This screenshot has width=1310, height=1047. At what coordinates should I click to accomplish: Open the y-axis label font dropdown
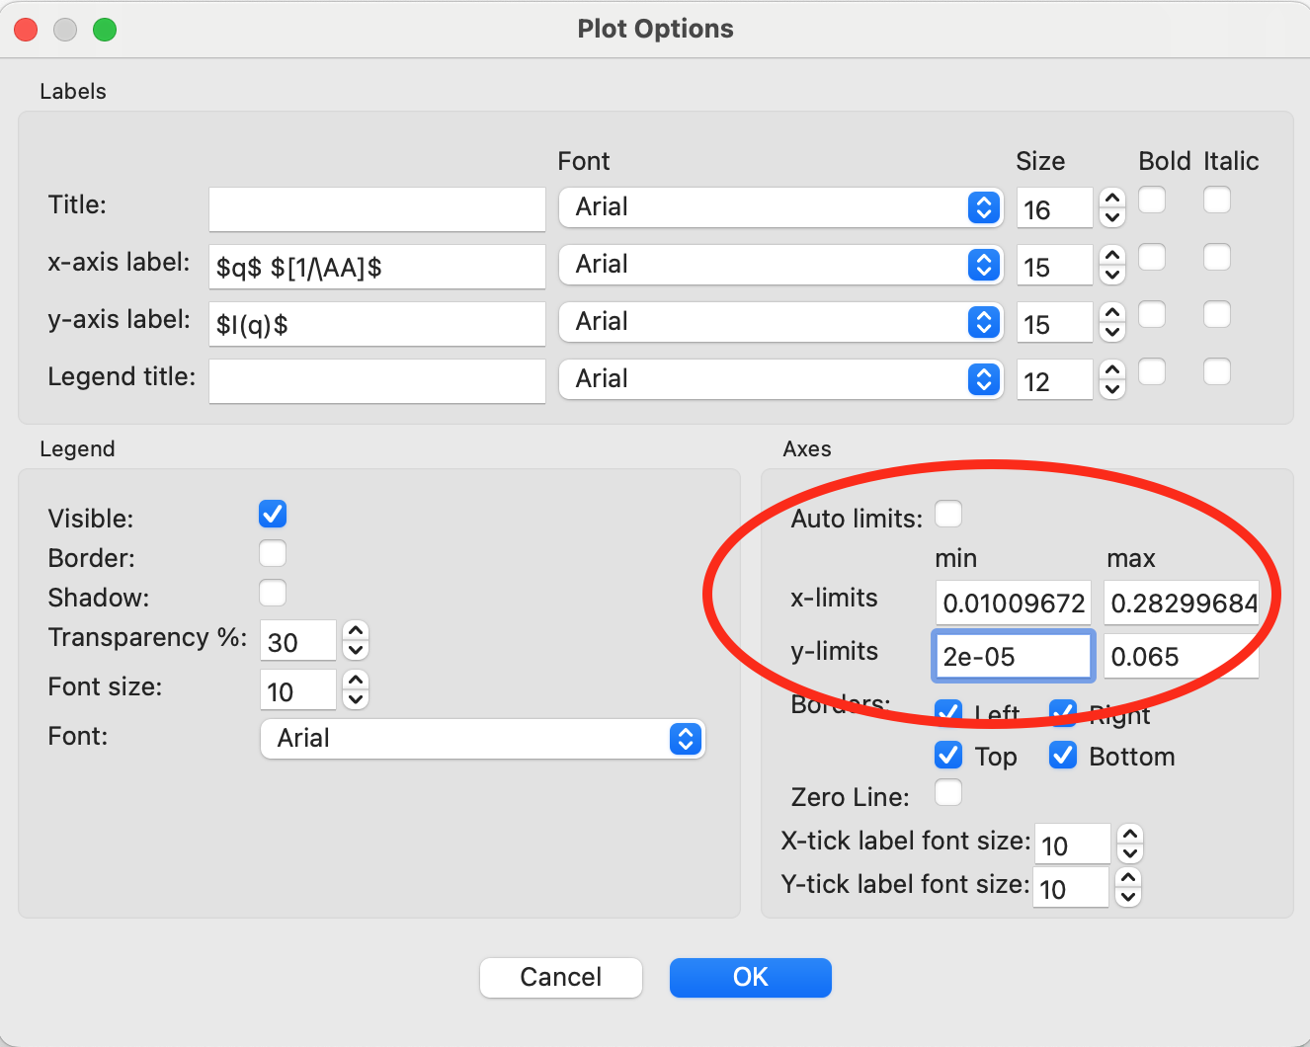pos(780,322)
